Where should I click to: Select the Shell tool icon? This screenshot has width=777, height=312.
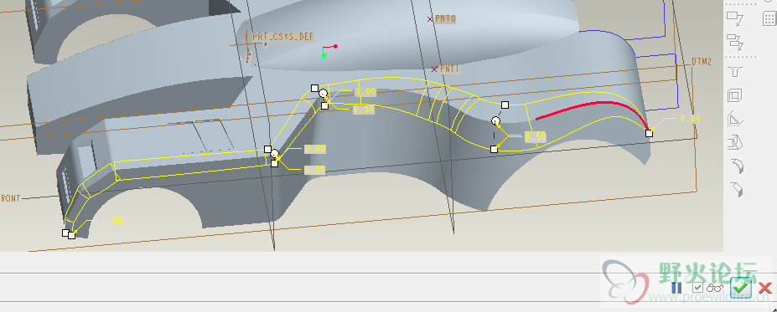(735, 95)
